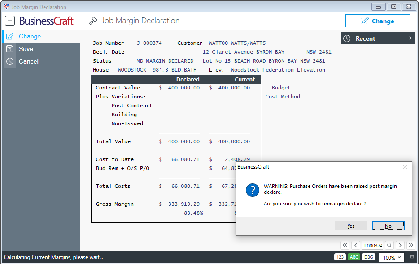Click the house type WOODSTOCK 98', 3 BED, BATH

157,70
